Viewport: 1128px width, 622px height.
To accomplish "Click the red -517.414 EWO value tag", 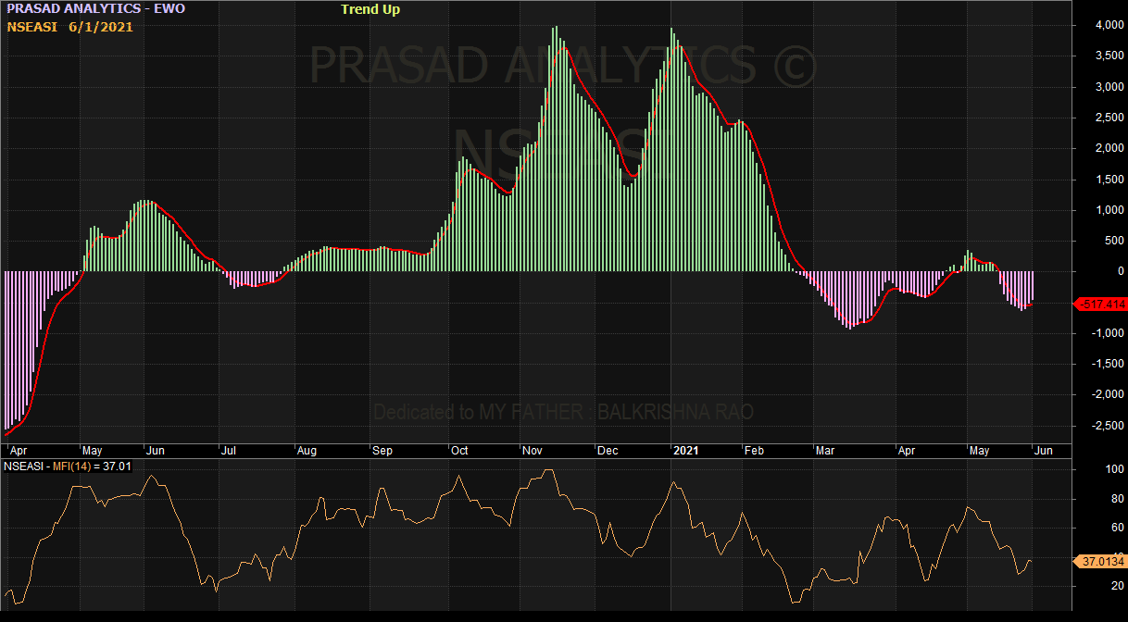I will click(1101, 304).
